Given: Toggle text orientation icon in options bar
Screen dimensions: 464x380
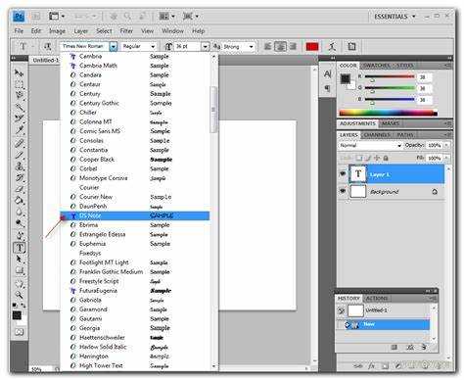Looking at the screenshot, I should click(x=47, y=46).
